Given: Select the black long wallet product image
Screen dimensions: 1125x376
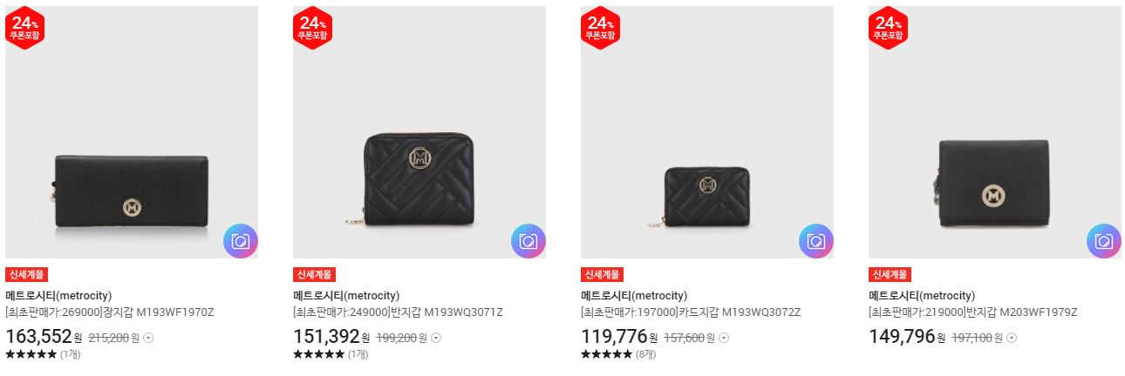Looking at the screenshot, I should click(x=132, y=132).
